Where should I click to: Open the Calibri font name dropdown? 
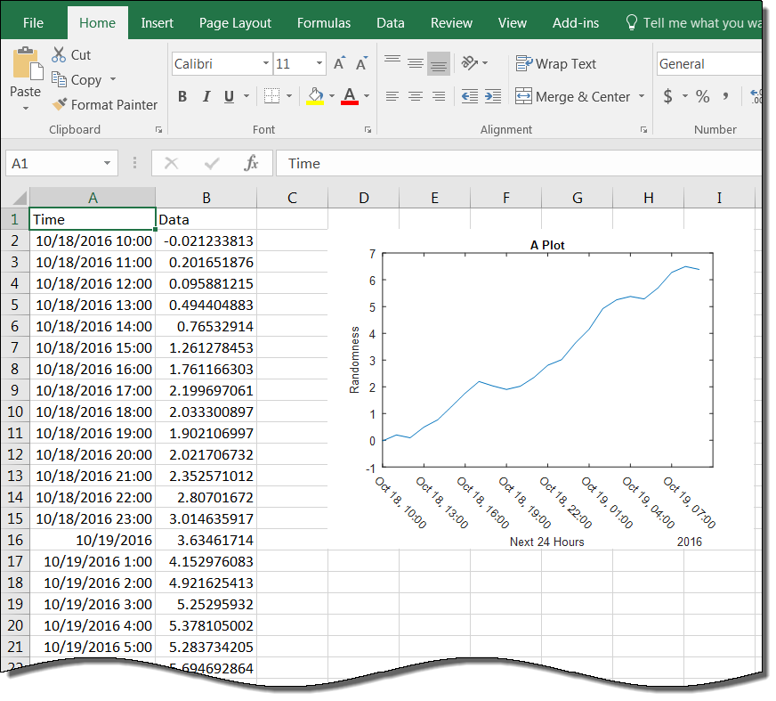tap(265, 64)
